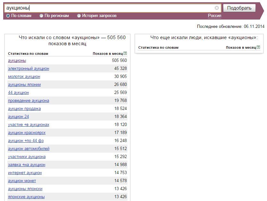267x201 pixels.
Task: Open the 'заявка +на аукцион' link
Action: coord(27,164)
